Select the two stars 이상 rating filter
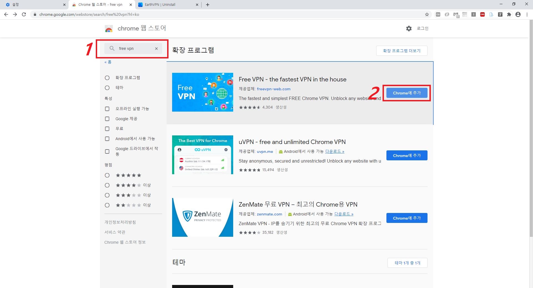This screenshot has height=288, width=533. (107, 205)
